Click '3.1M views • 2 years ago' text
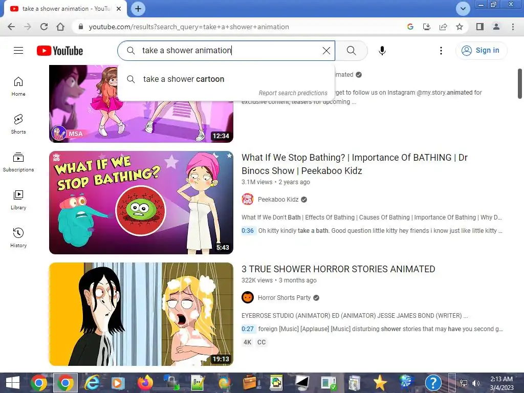 click(x=276, y=182)
